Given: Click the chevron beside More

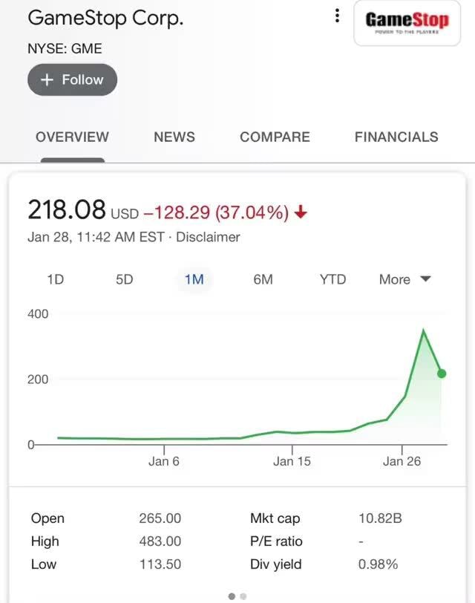Looking at the screenshot, I should [x=425, y=279].
